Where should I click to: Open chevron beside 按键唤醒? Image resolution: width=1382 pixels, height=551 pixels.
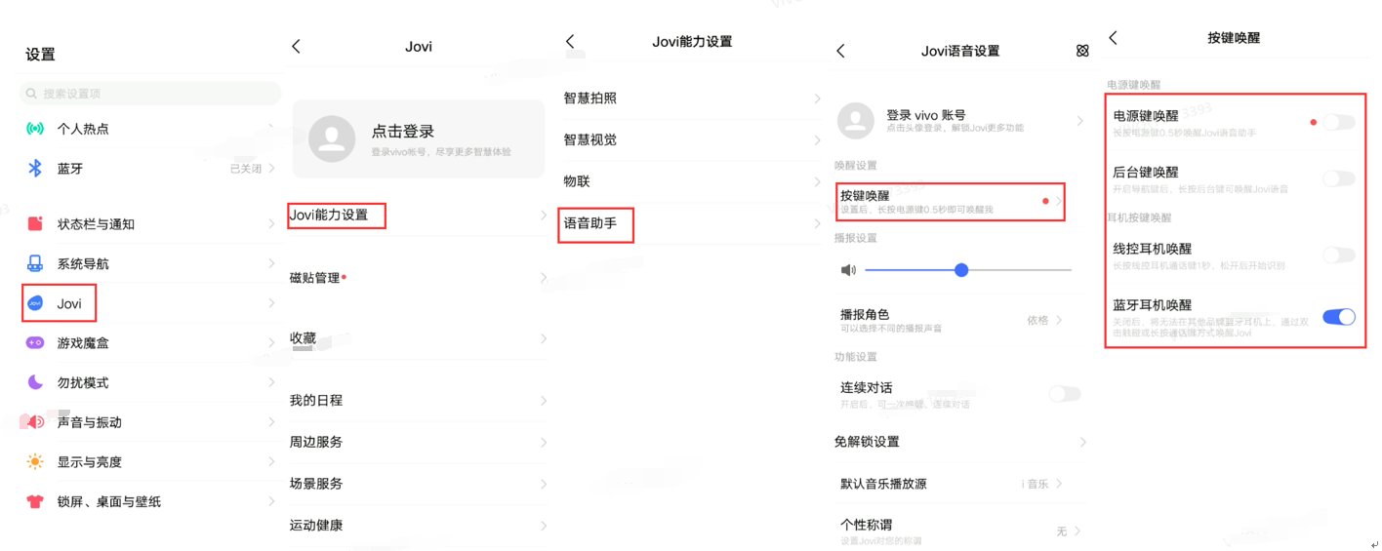coord(1058,201)
